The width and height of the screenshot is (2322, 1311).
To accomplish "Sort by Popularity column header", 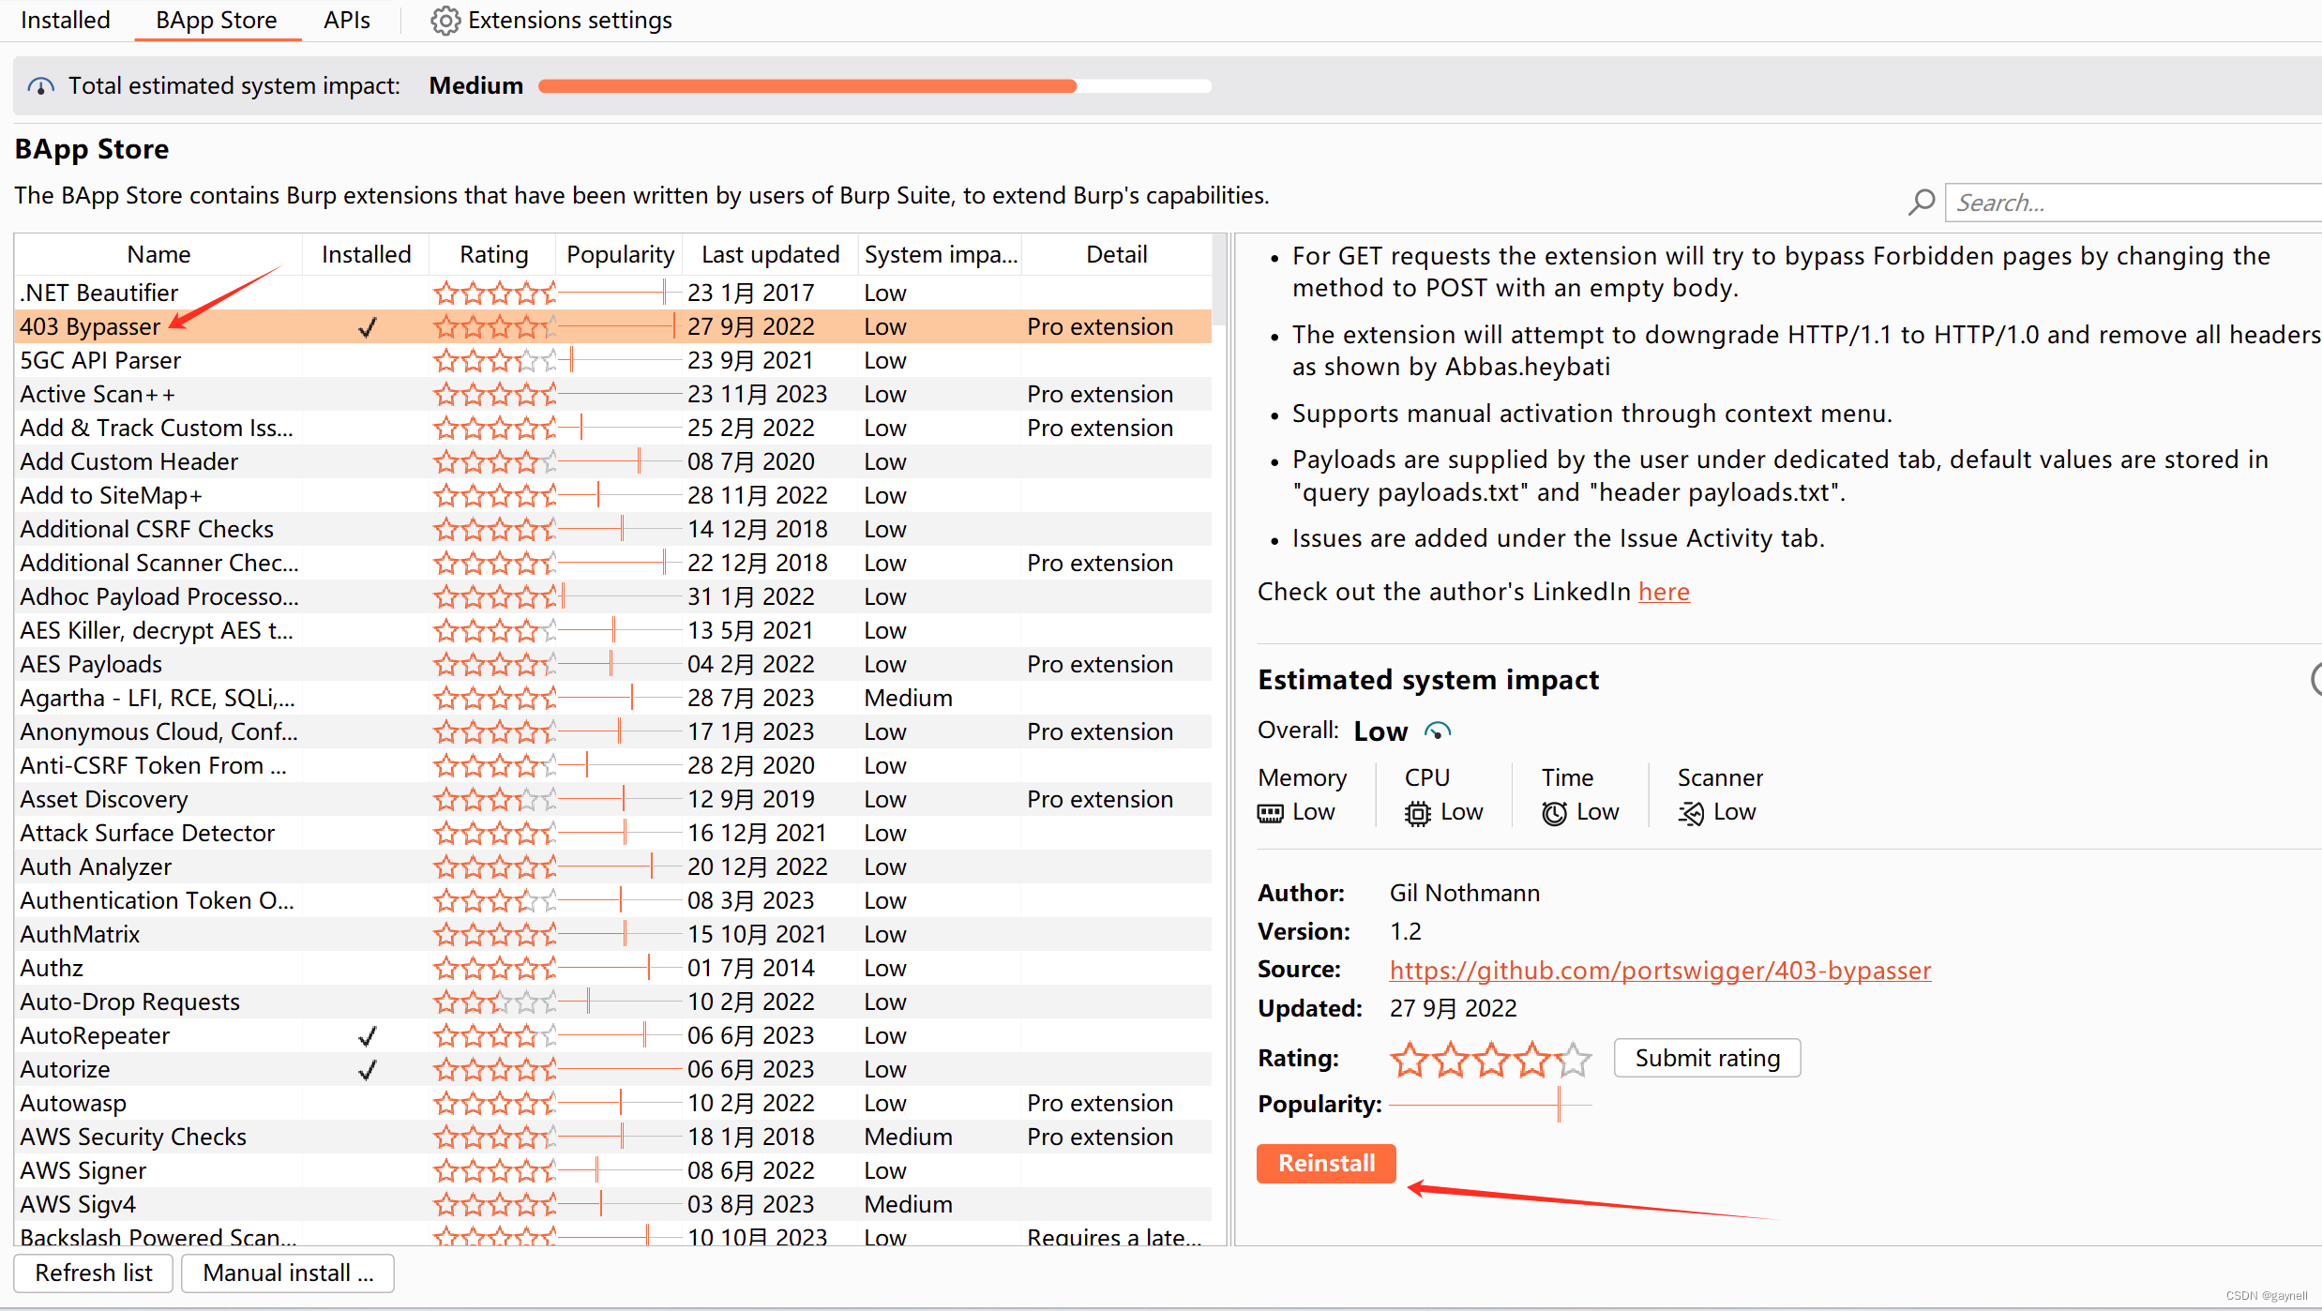I will point(620,255).
